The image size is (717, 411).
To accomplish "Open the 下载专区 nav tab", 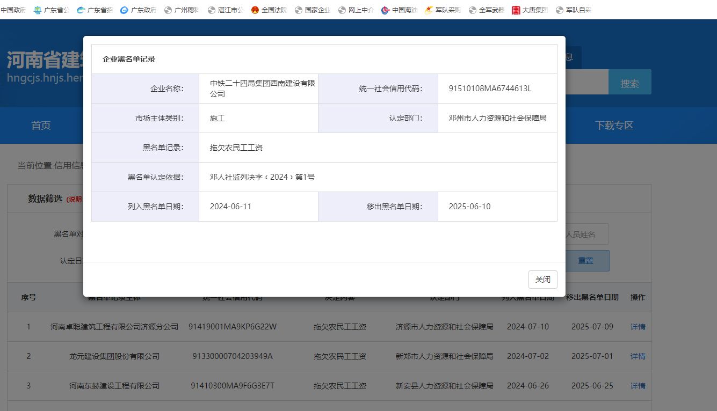I will [x=614, y=126].
